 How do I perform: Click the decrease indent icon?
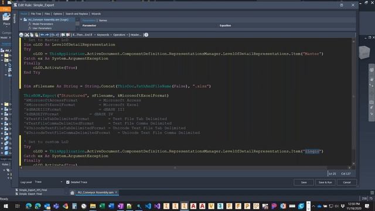click(x=57, y=35)
